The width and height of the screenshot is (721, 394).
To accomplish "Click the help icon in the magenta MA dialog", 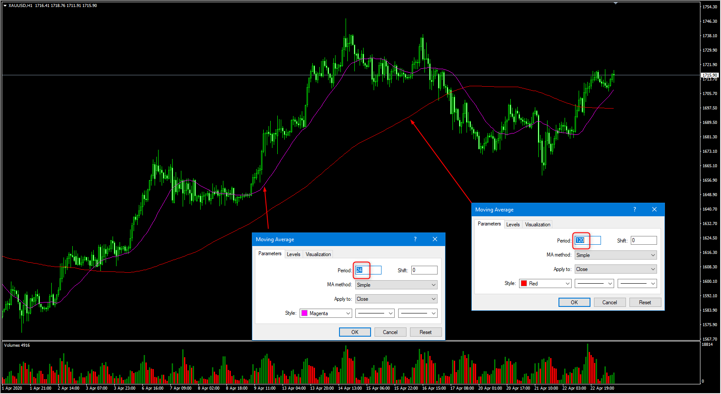I will coord(415,239).
